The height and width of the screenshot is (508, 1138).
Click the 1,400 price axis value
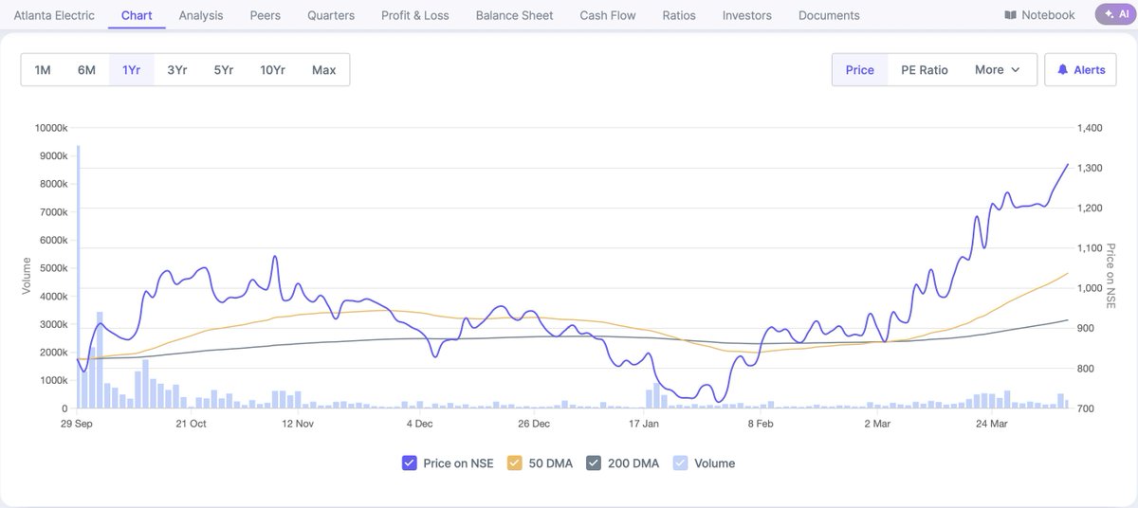coord(1090,128)
